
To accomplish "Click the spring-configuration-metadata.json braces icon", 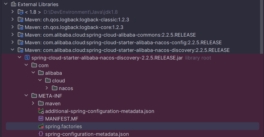I will (41, 134).
